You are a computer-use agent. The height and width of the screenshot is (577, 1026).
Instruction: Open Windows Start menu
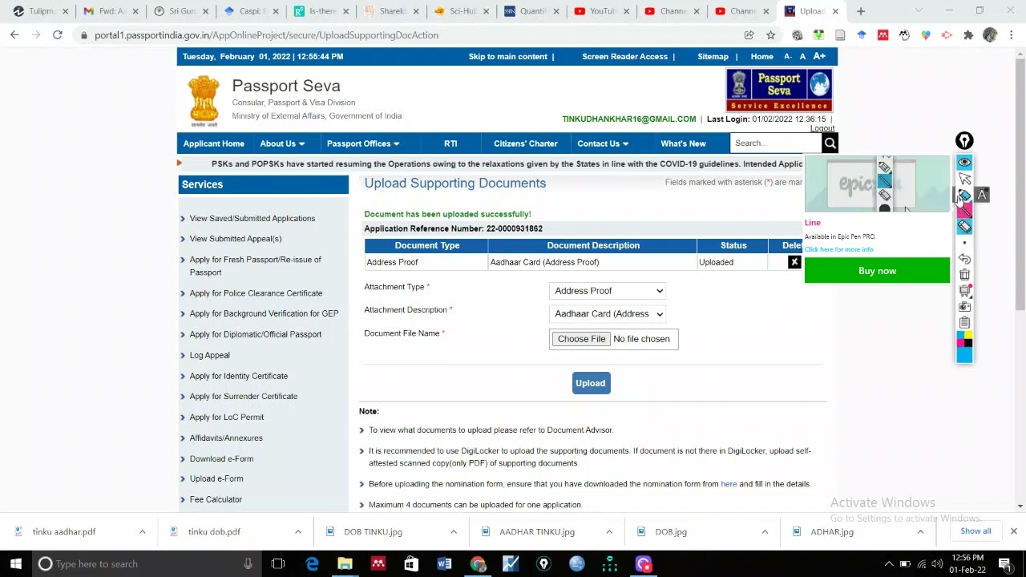pyautogui.click(x=15, y=564)
